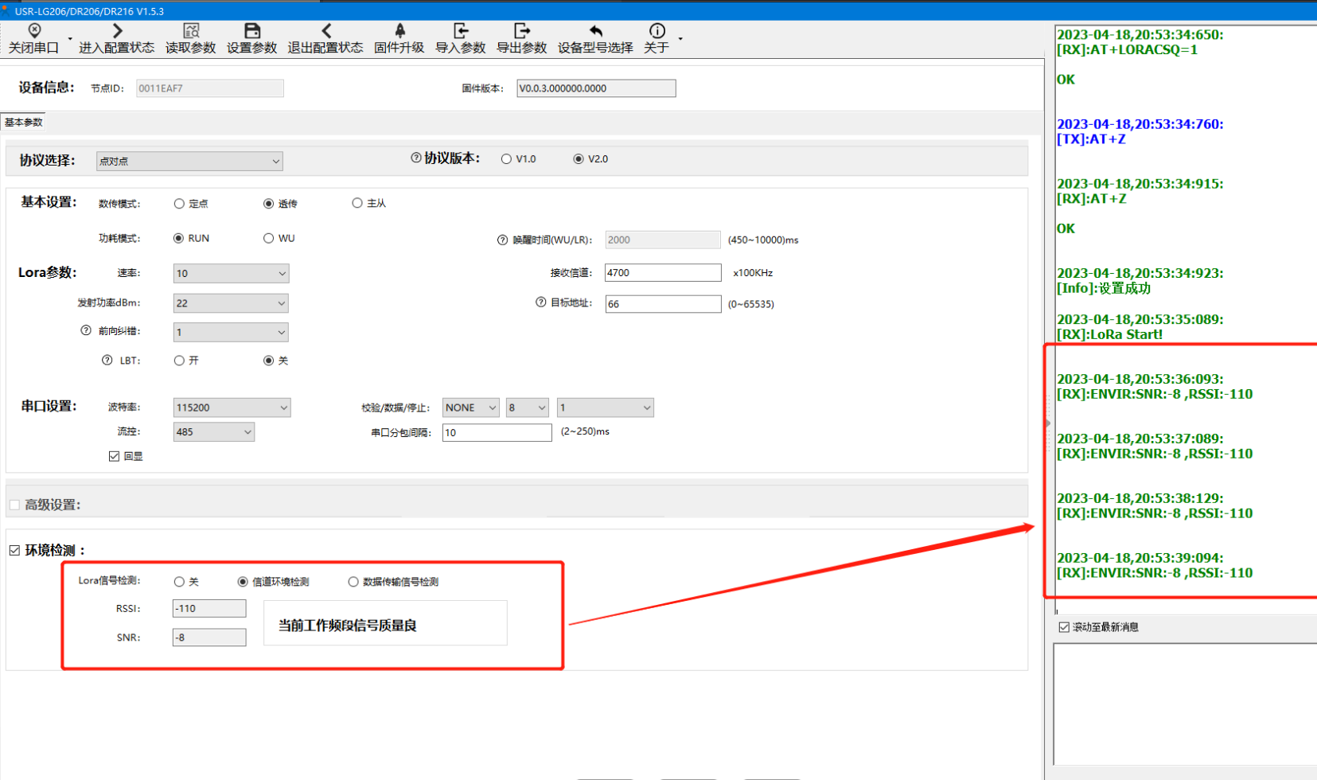Click the 读取参数 (read parameters) icon

pyautogui.click(x=191, y=31)
